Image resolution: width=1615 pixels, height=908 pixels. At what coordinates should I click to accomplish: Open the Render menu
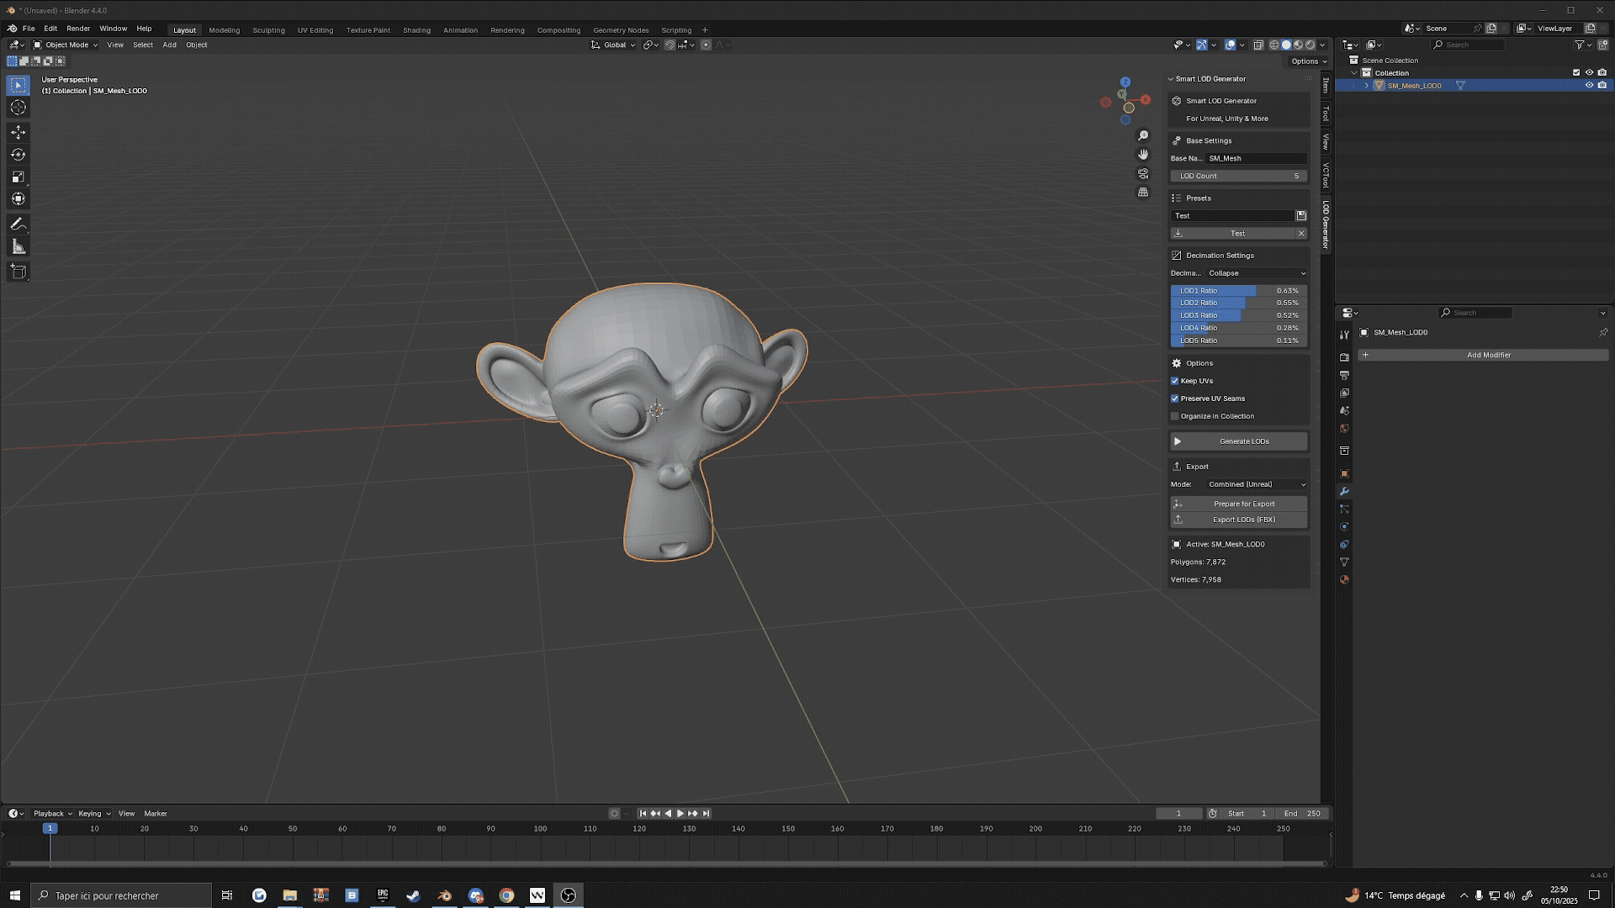tap(78, 29)
